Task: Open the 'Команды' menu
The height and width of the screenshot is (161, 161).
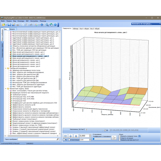Action: (21, 21)
